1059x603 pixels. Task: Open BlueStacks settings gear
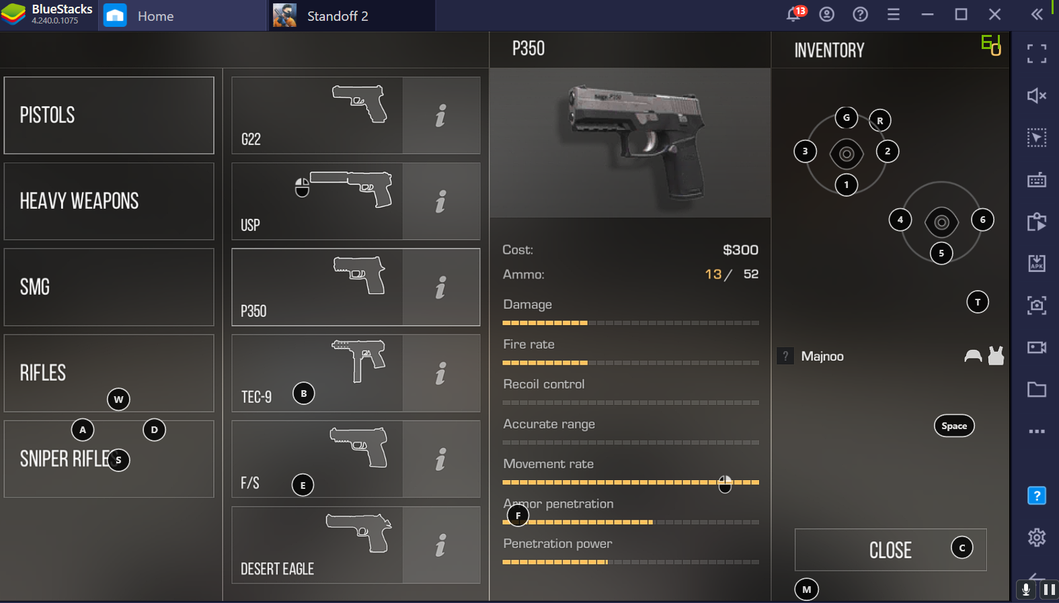(x=1036, y=537)
